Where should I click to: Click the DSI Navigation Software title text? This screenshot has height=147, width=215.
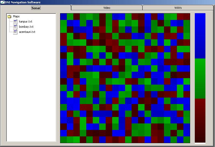tap(23, 2)
